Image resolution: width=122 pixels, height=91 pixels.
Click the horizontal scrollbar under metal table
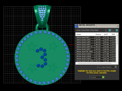click(x=95, y=63)
